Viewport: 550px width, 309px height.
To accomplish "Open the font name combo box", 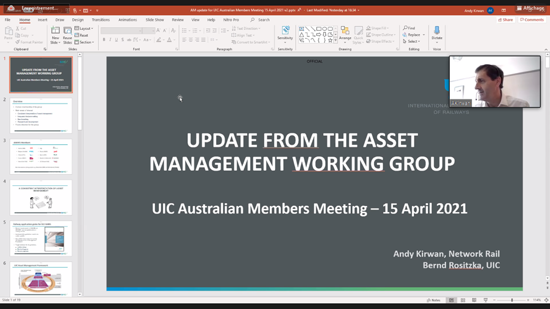I will coord(121,31).
